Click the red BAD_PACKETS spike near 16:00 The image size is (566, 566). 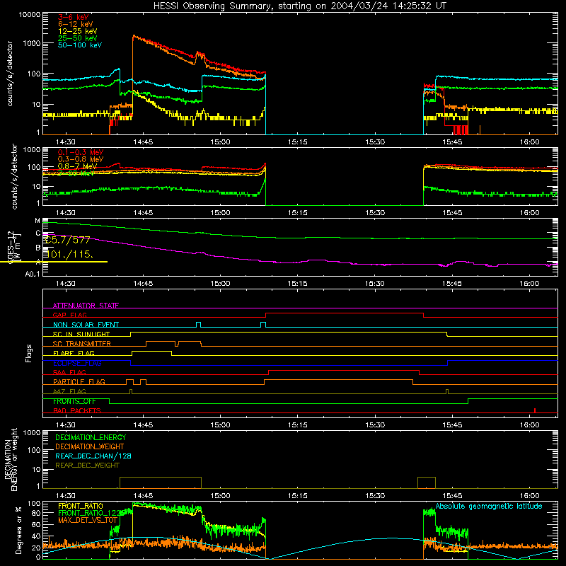point(535,410)
